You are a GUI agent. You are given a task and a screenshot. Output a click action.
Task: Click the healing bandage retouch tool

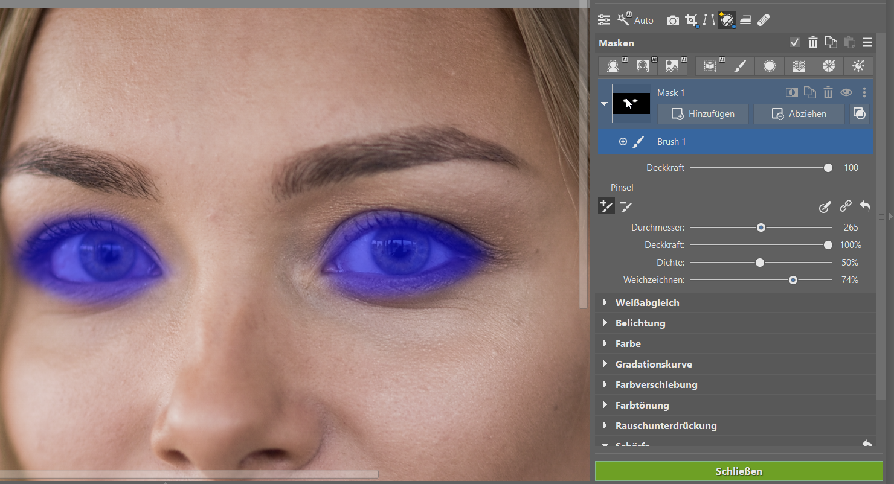[x=764, y=20]
